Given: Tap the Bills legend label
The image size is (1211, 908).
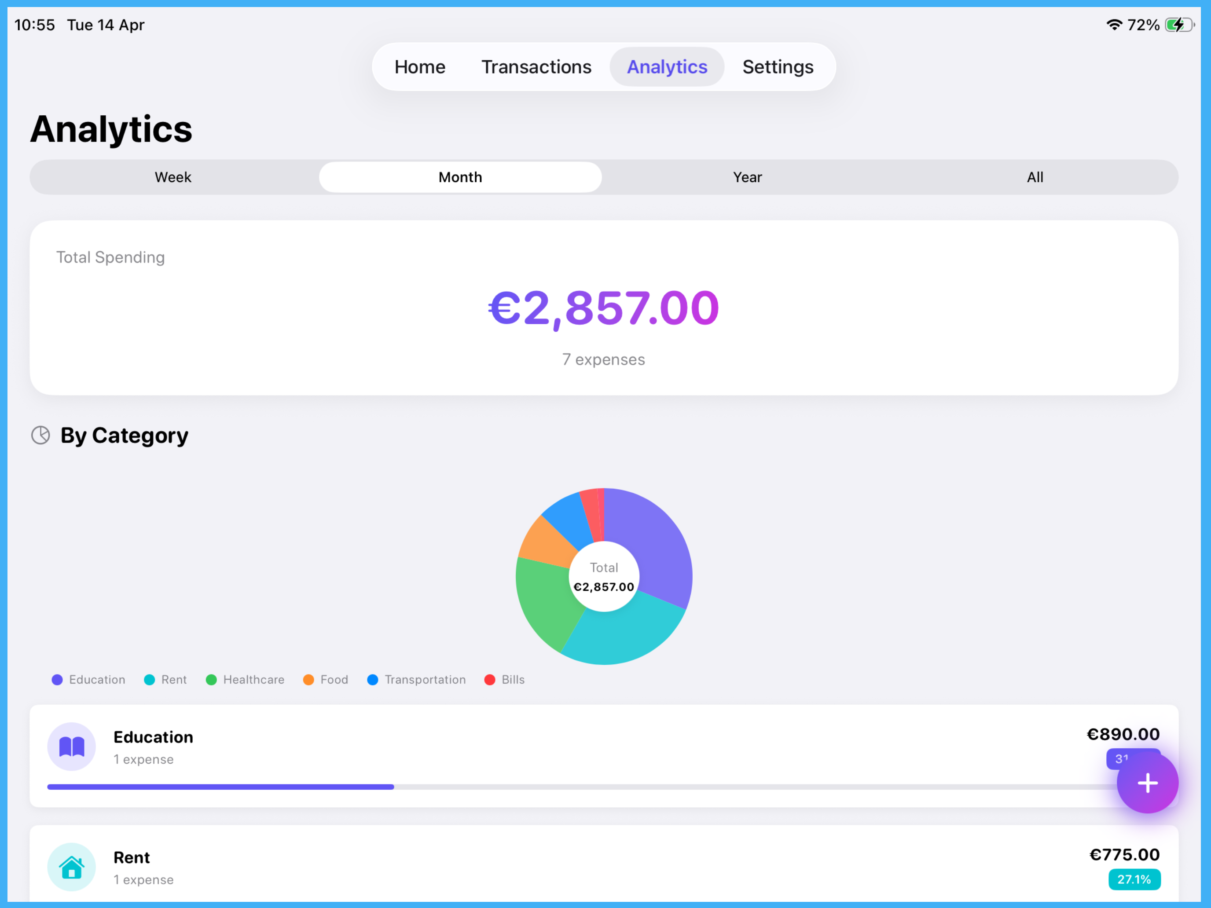Looking at the screenshot, I should coord(513,680).
